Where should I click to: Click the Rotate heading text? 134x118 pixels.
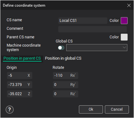tap(58, 68)
